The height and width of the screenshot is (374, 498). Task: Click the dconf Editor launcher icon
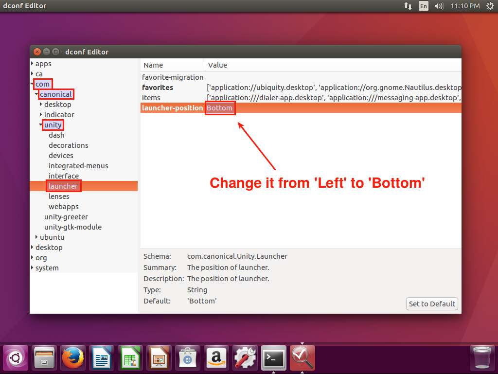coord(302,358)
